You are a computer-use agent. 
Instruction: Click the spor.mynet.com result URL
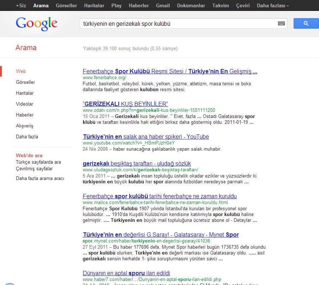pos(146,241)
